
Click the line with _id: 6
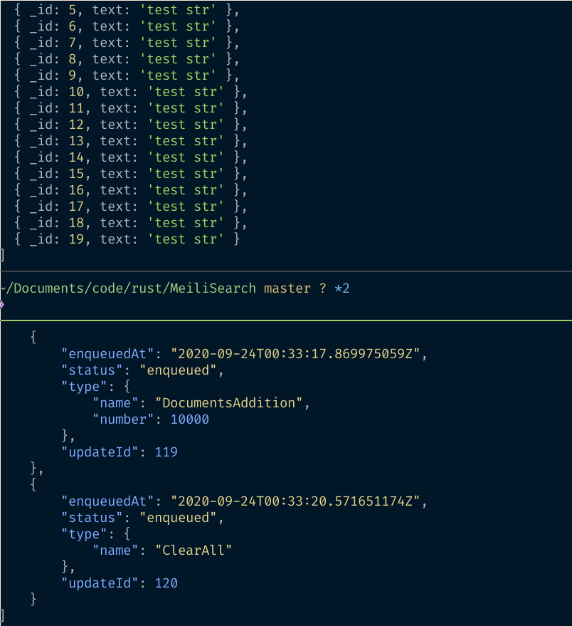(x=127, y=26)
